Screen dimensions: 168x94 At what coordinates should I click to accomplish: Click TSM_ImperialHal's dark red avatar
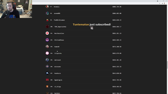(47, 27)
